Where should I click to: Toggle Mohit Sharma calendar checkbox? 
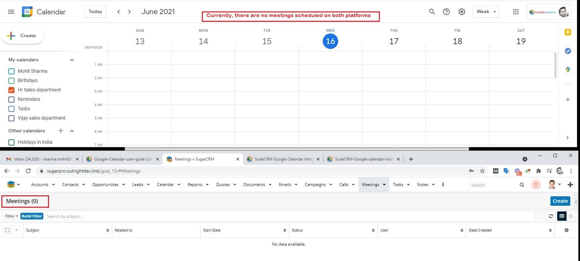click(11, 71)
